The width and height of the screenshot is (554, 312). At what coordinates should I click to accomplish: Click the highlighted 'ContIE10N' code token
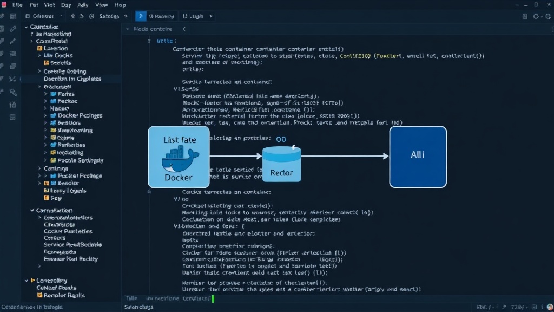click(355, 56)
